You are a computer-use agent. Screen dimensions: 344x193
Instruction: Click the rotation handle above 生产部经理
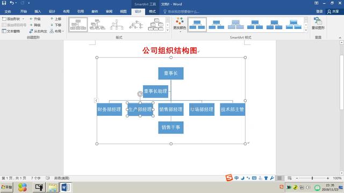pyautogui.click(x=140, y=94)
